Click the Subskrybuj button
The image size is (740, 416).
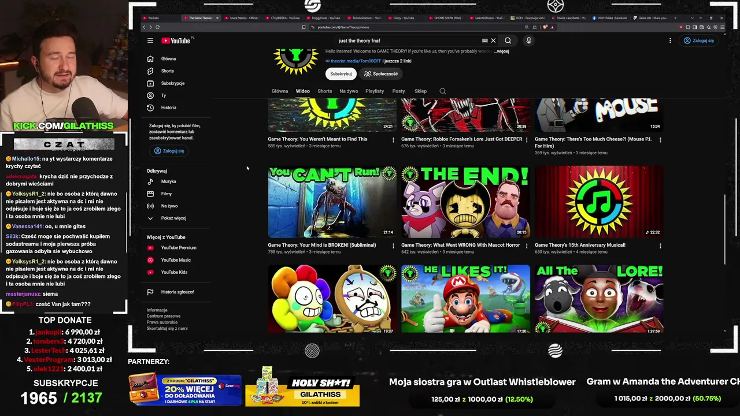click(x=341, y=74)
